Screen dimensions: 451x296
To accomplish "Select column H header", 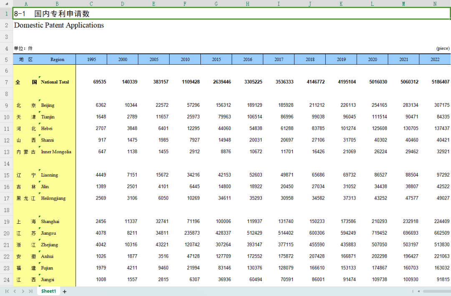I will 247,4.
